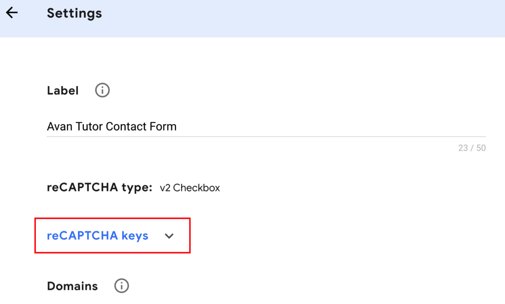Select the Domains section heading

[72, 286]
